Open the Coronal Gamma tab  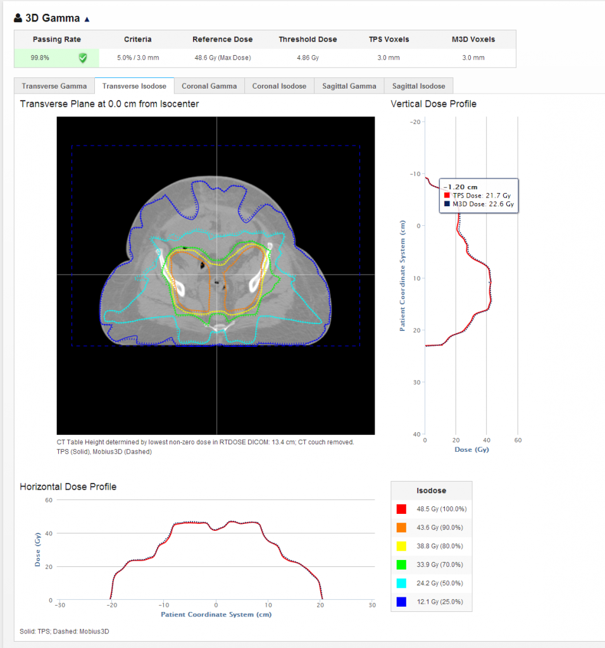coord(209,86)
